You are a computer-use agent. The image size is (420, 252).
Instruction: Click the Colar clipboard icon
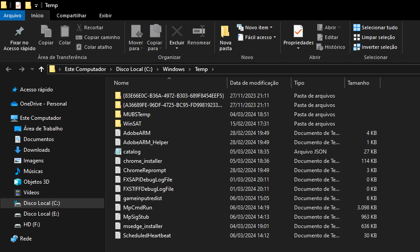[65, 32]
